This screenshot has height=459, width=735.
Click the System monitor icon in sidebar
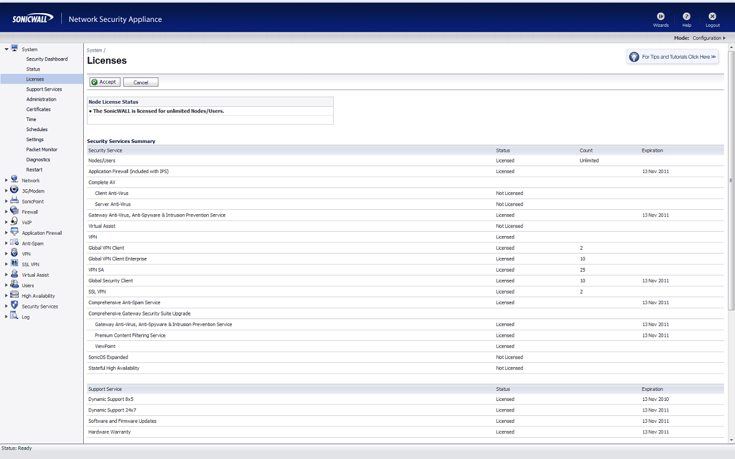point(14,48)
